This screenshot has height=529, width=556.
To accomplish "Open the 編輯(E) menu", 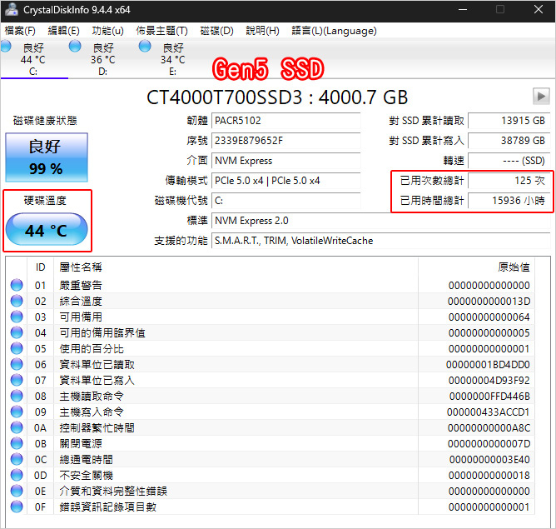I will point(63,31).
